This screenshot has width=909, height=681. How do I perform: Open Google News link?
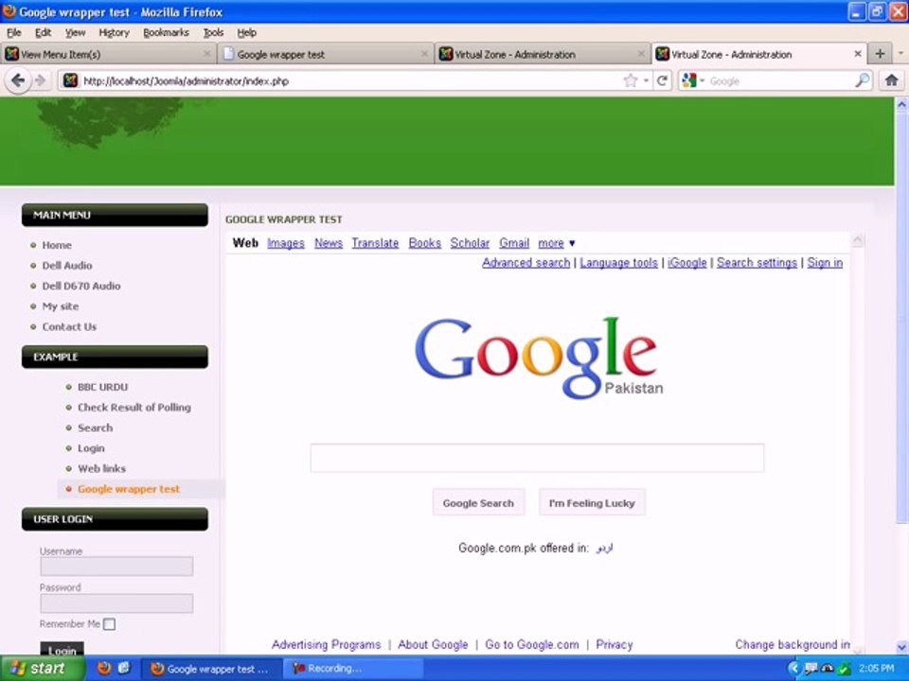click(x=329, y=243)
